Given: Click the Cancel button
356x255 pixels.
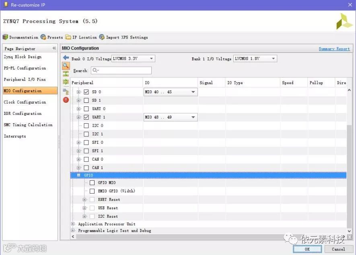Looking at the screenshot, I should (338, 249).
